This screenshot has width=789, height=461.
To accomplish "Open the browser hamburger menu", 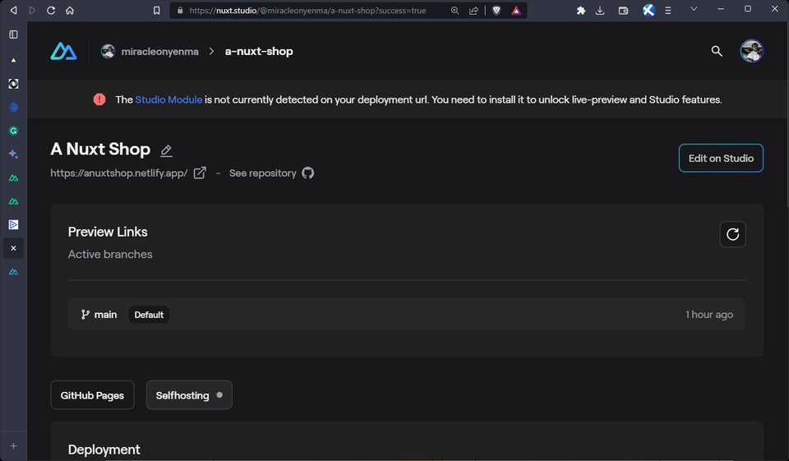I will pos(667,10).
